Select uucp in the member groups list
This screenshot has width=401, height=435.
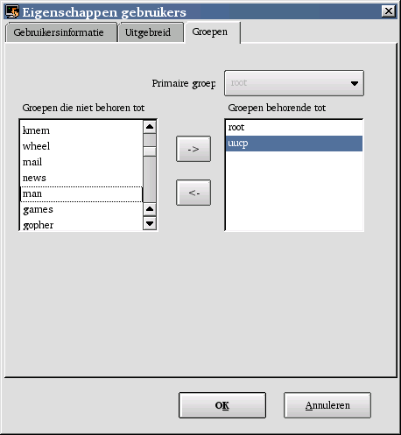pos(294,144)
